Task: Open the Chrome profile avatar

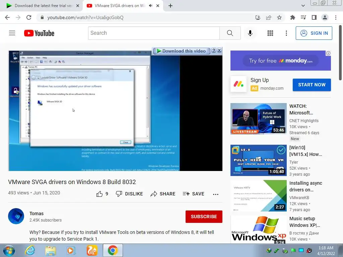Action: pos(325,17)
